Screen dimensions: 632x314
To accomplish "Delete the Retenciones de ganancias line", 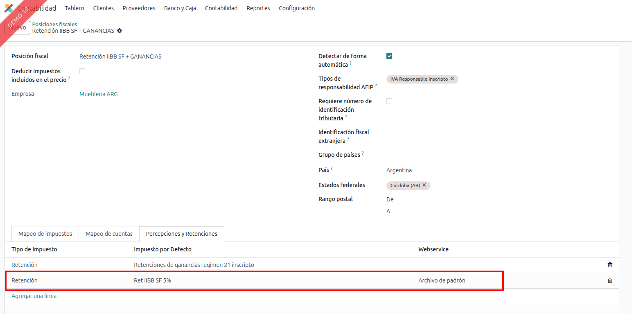I will 610,265.
